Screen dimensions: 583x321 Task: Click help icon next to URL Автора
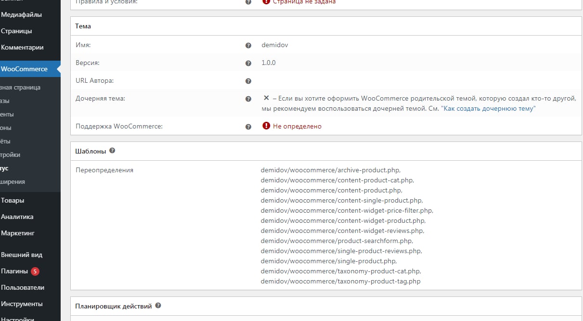(x=248, y=81)
